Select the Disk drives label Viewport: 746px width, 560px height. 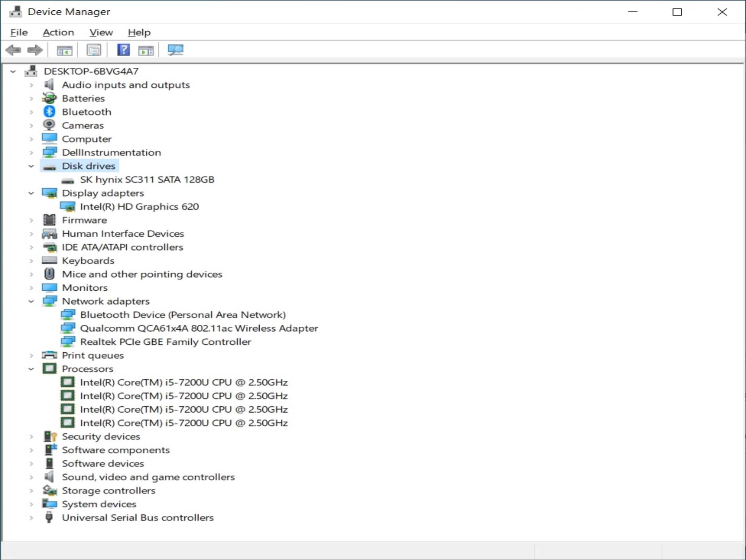point(89,166)
